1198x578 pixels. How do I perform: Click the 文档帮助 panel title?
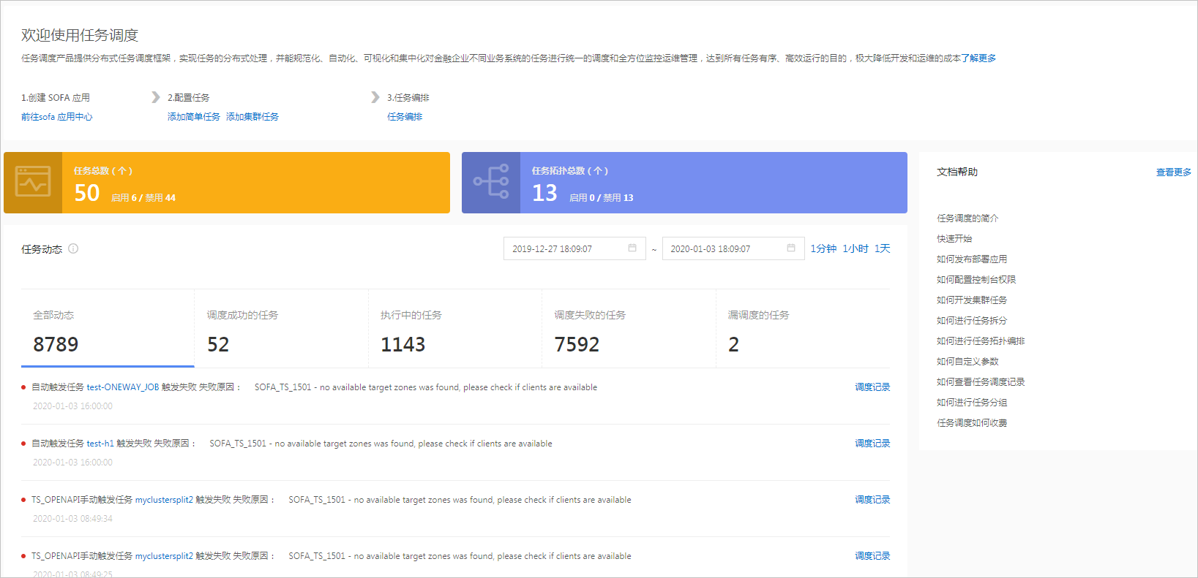point(957,172)
